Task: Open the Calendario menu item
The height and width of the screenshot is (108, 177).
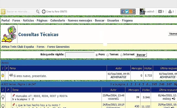Action: (x=58, y=20)
